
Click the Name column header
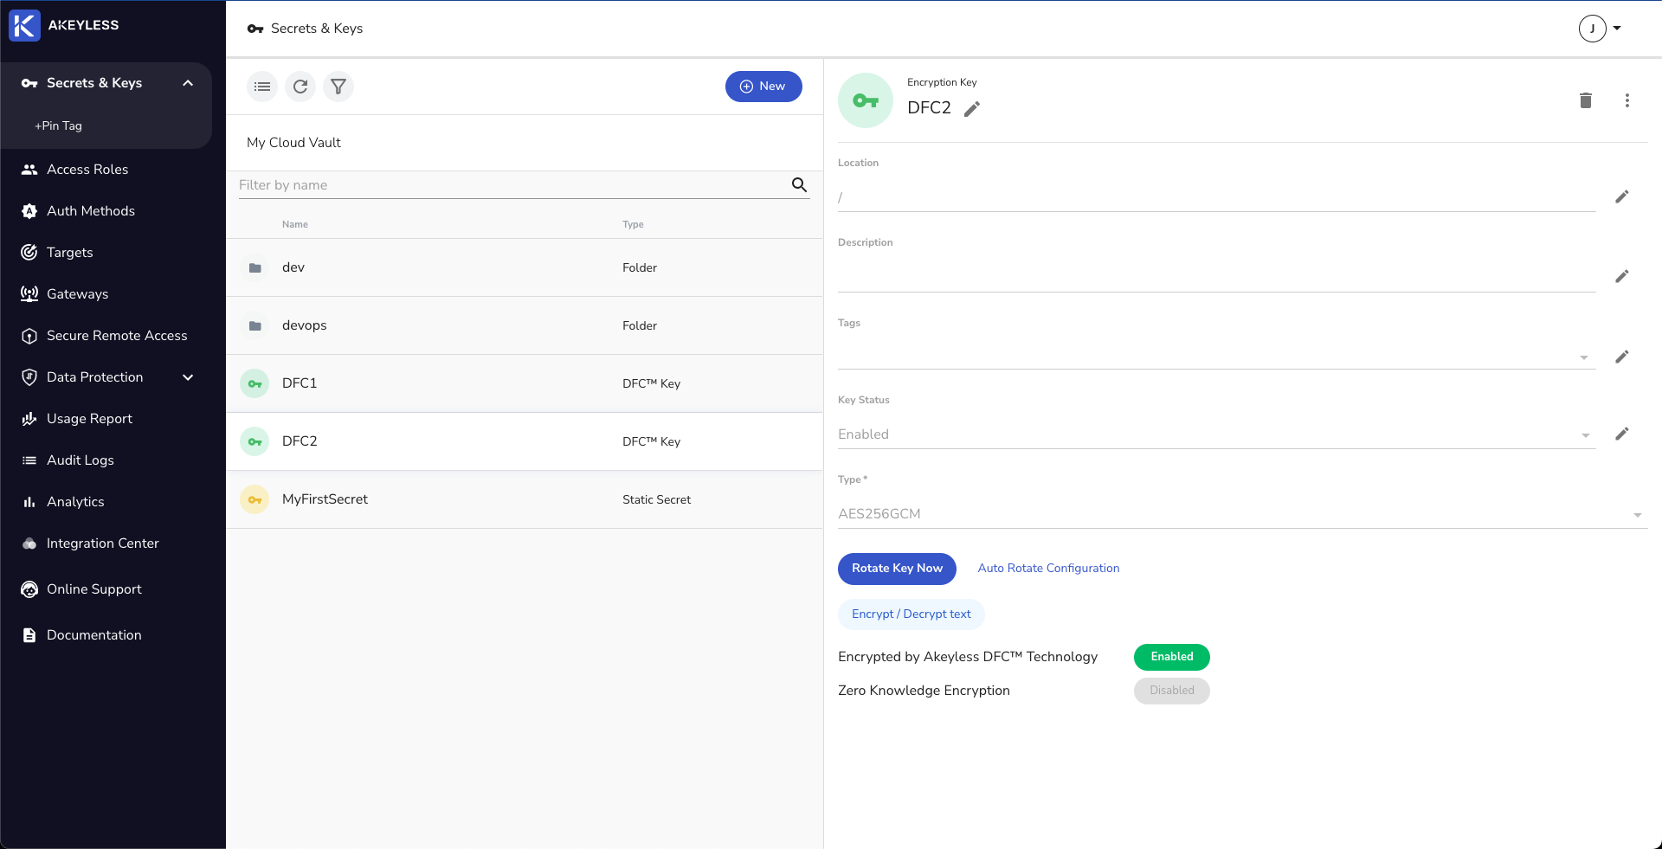click(295, 224)
